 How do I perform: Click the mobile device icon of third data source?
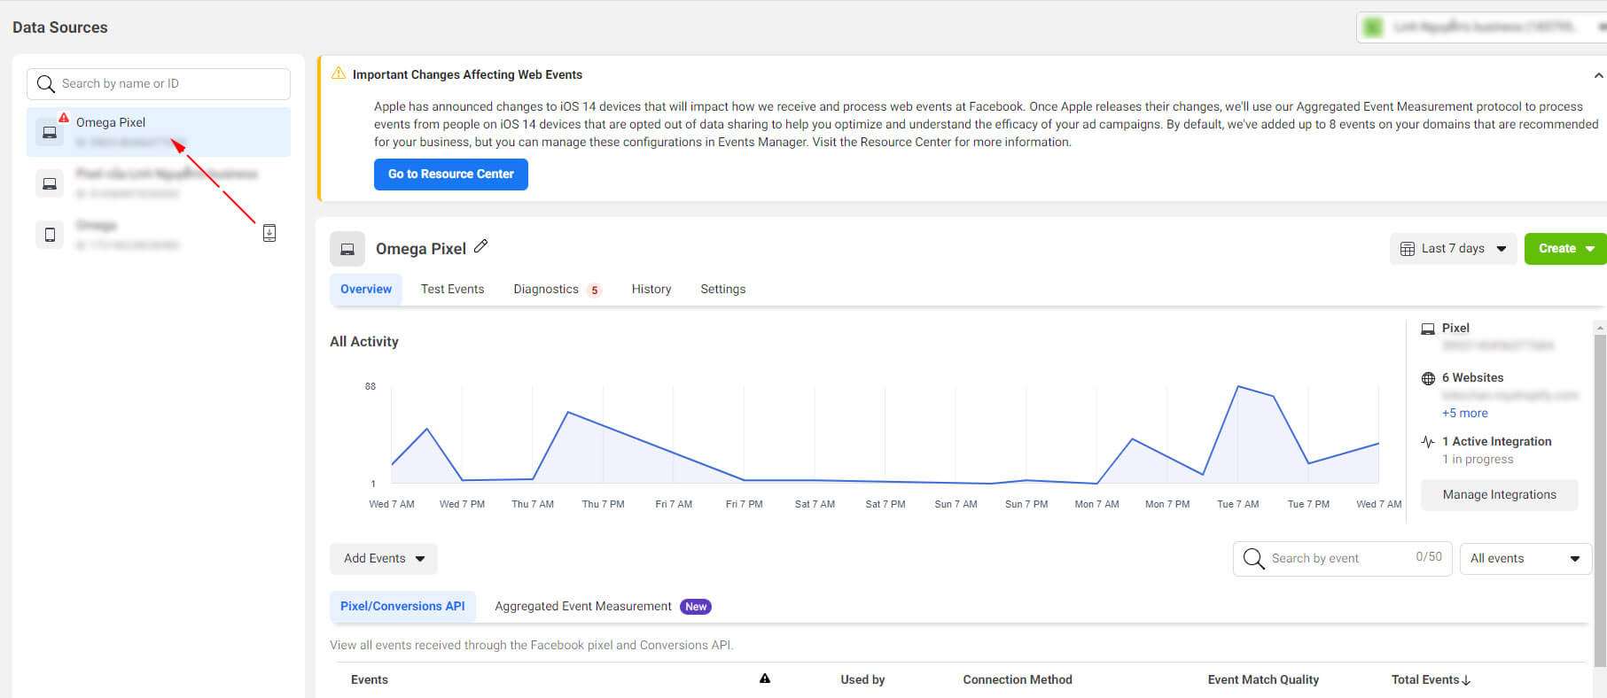[50, 235]
